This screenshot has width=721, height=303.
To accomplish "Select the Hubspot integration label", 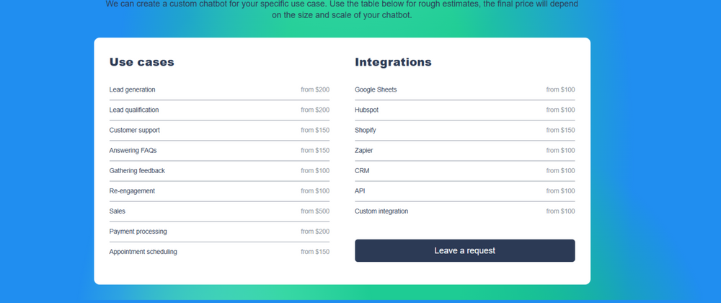I will (x=366, y=110).
